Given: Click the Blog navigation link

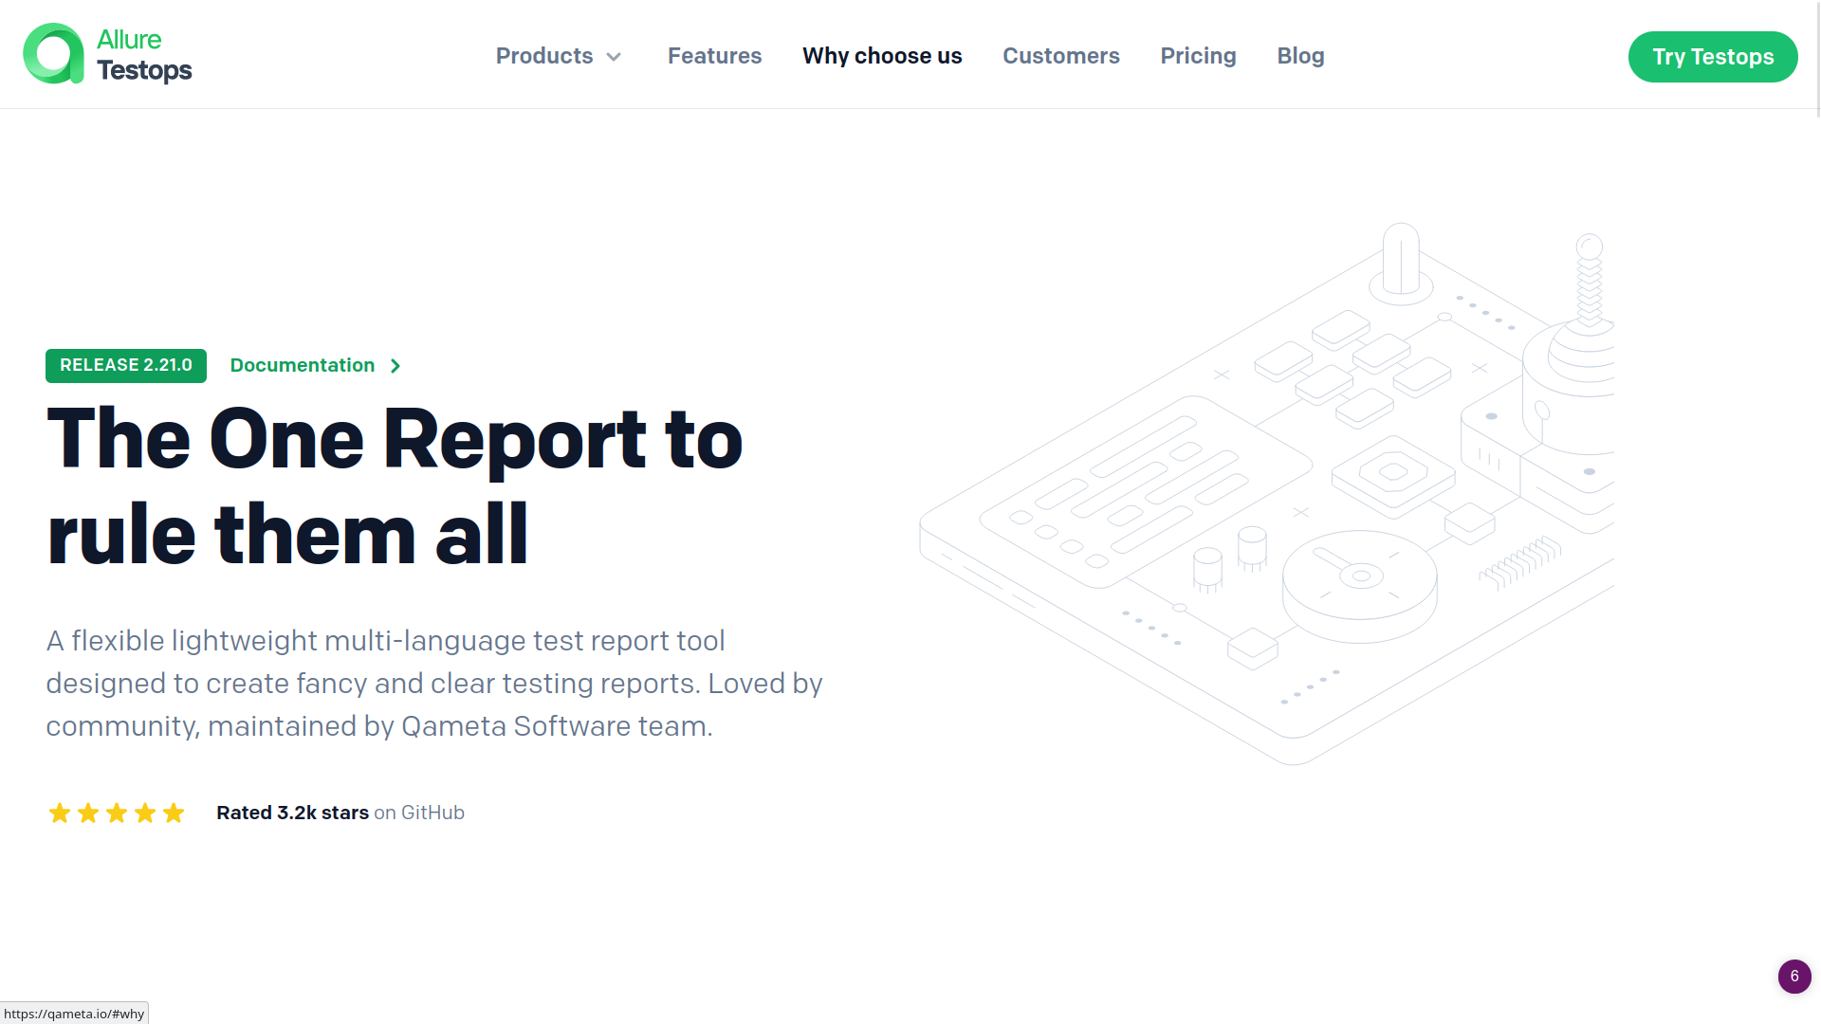Looking at the screenshot, I should coord(1300,55).
